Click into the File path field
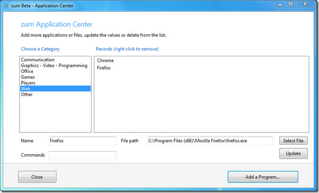 (210, 141)
